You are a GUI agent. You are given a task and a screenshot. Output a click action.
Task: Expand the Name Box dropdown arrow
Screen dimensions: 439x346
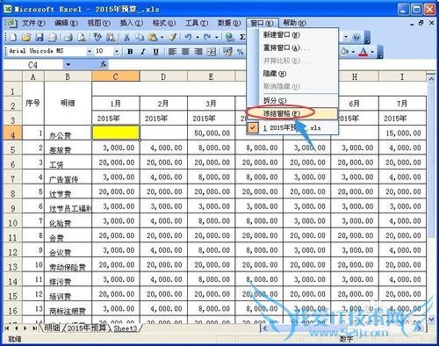pyautogui.click(x=68, y=64)
